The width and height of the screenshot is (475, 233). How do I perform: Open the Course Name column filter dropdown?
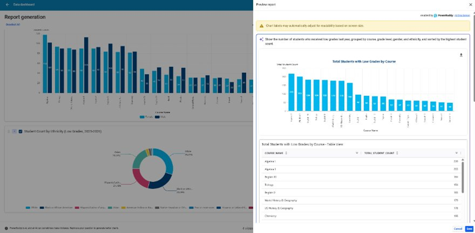(357, 153)
